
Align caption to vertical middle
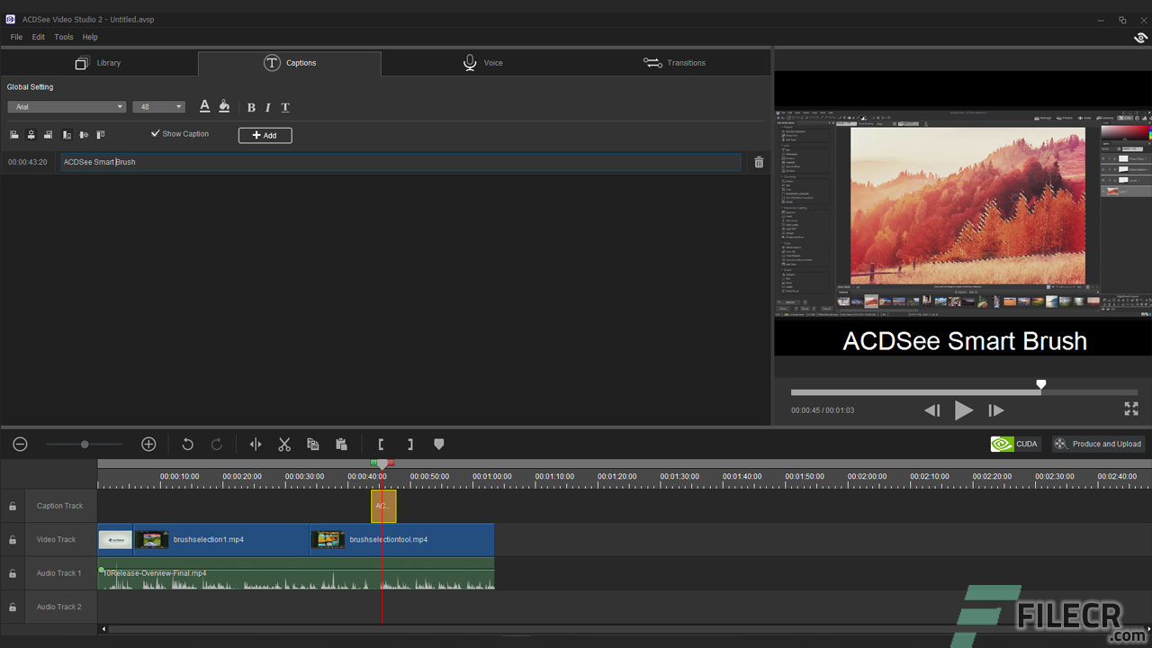[84, 135]
